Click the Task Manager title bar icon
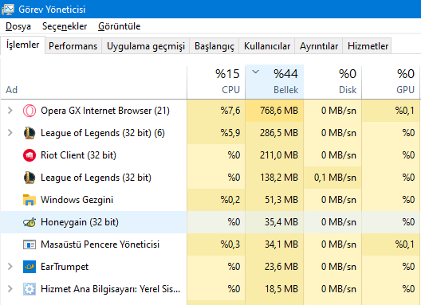This screenshot has width=421, height=305. [7, 10]
